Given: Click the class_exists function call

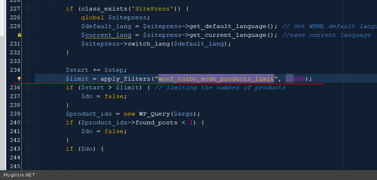Looking at the screenshot, I should tap(105, 9).
